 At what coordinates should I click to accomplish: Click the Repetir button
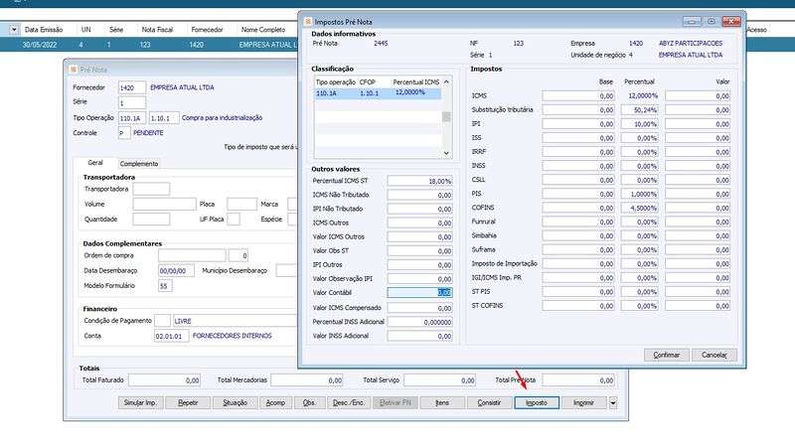tap(188, 403)
